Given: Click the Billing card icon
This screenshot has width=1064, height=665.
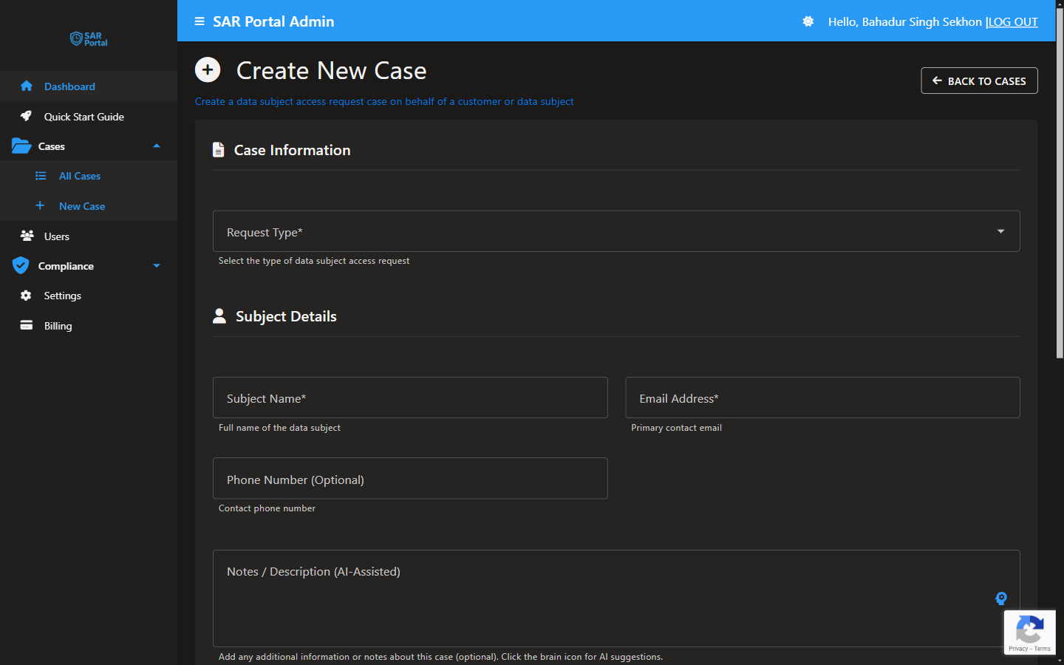Looking at the screenshot, I should pyautogui.click(x=25, y=325).
